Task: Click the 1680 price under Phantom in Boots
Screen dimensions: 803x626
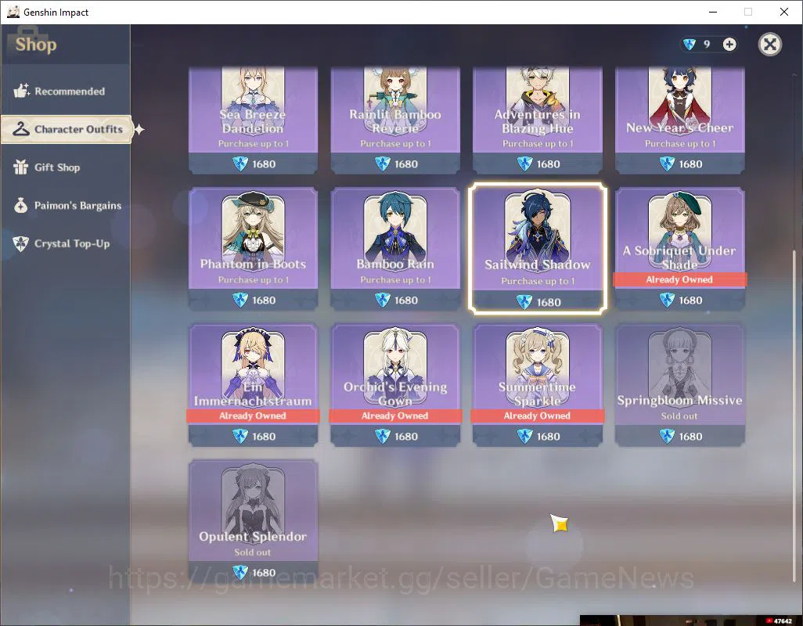Action: 264,300
